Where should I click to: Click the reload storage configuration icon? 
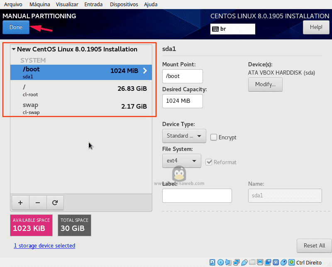coord(55,203)
